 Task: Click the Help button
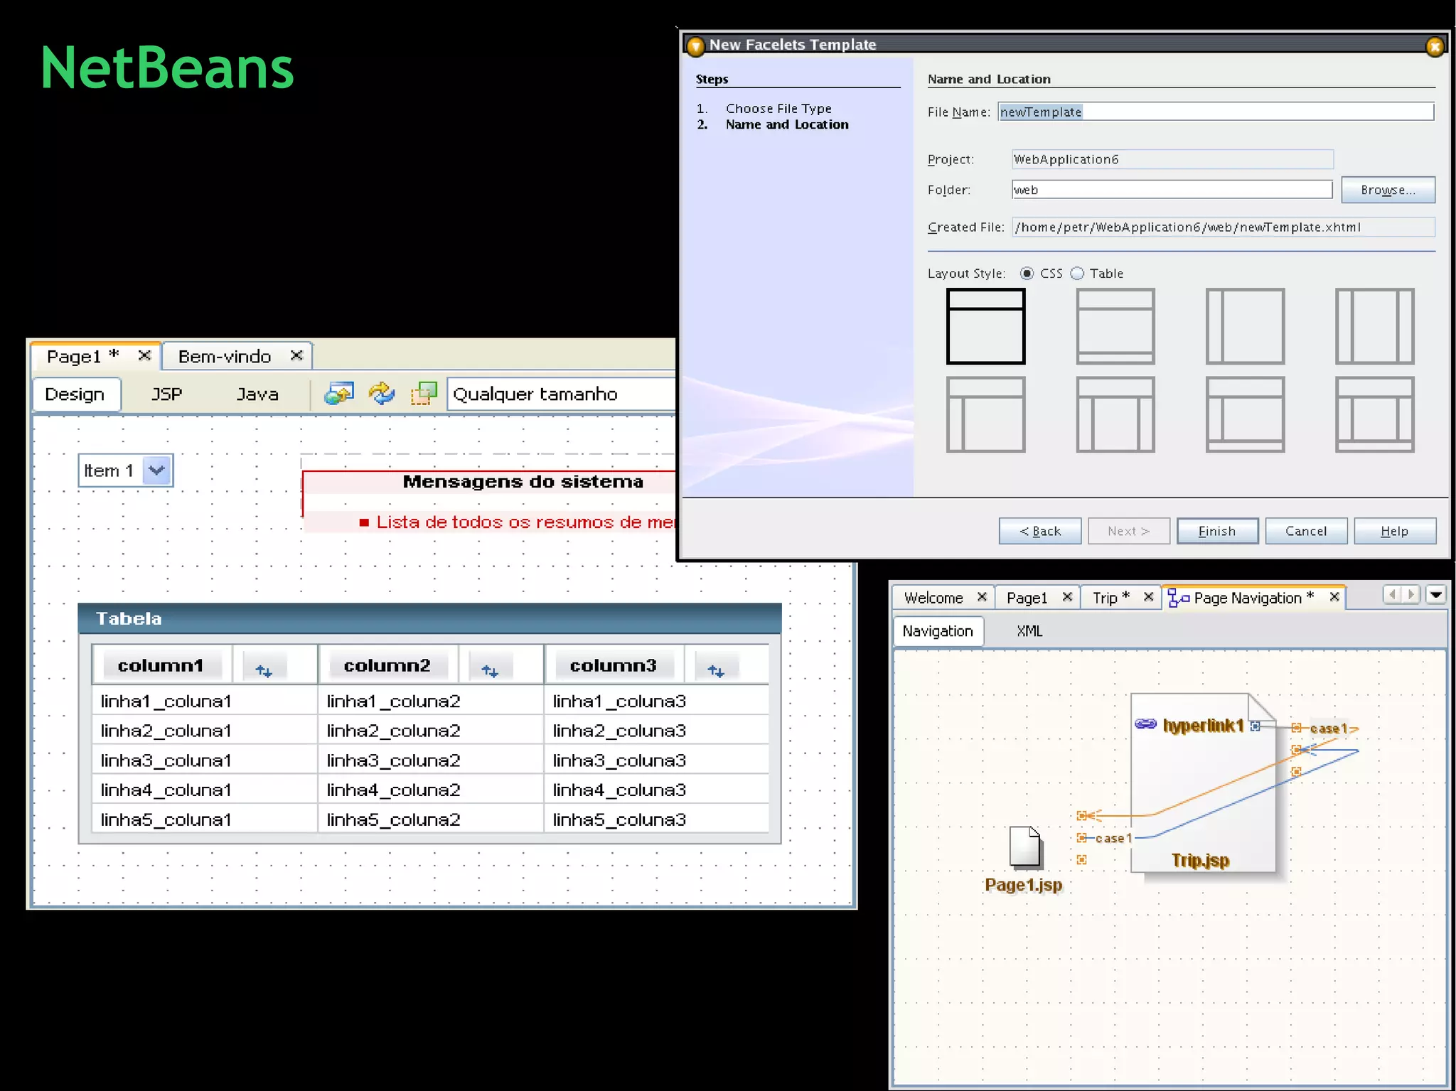[x=1395, y=531]
